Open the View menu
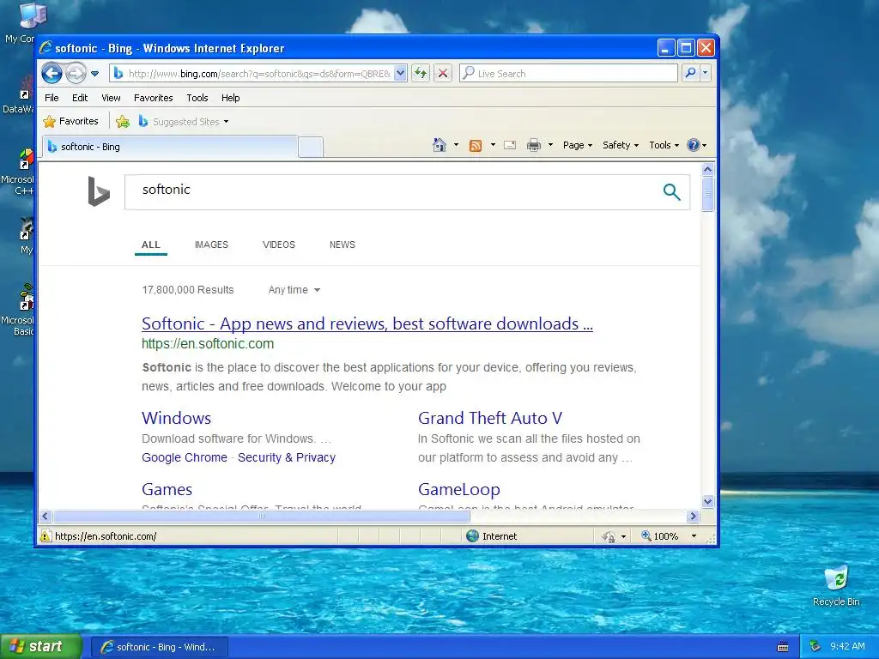This screenshot has width=879, height=659. coord(111,98)
